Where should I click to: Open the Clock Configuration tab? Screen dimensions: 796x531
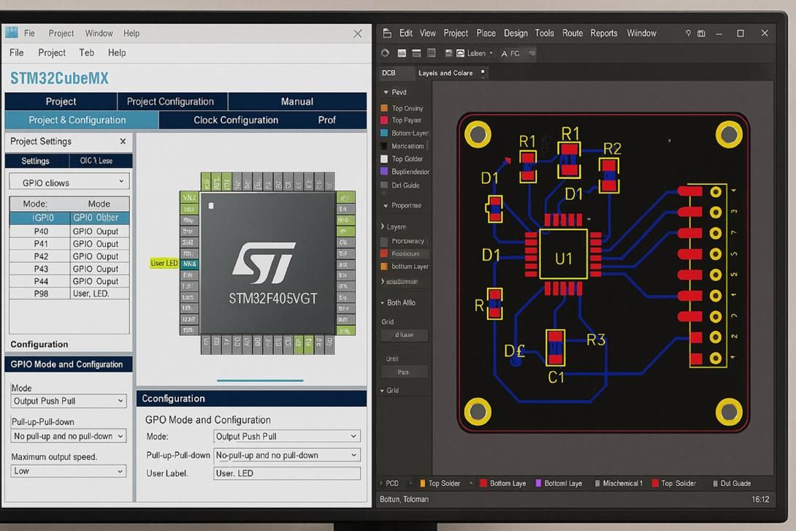tap(236, 121)
